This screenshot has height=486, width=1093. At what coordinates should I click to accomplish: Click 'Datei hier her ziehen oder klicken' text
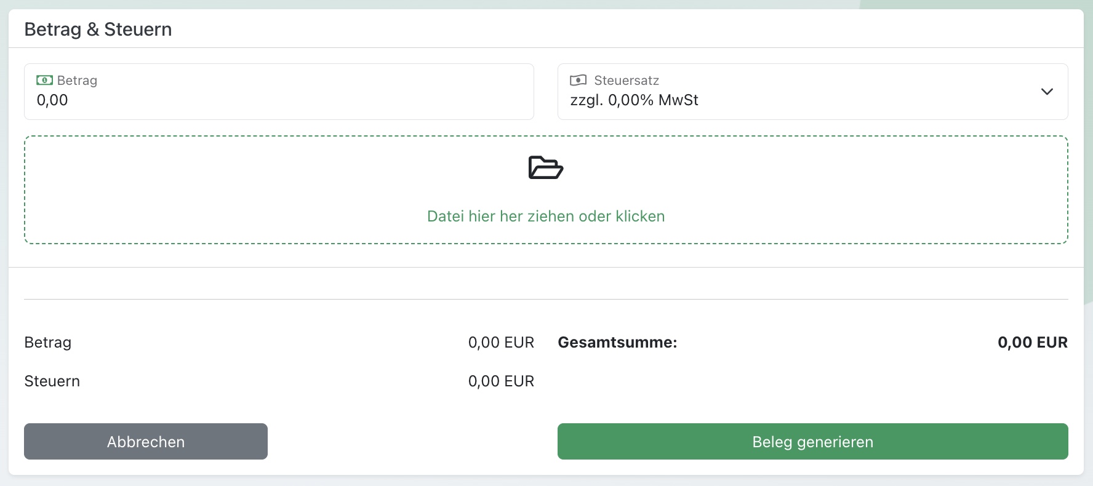tap(546, 217)
